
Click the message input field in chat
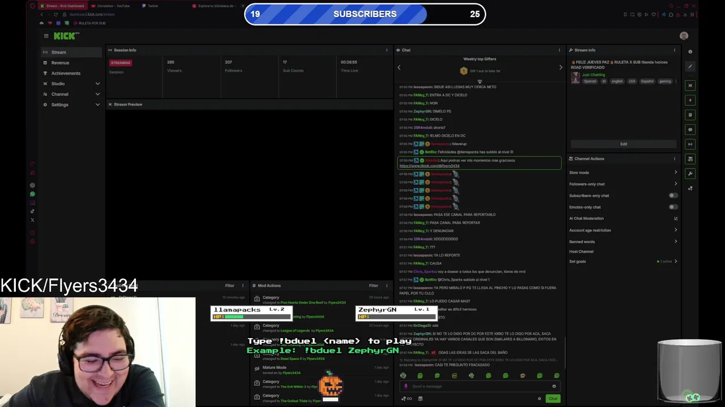[480, 386]
